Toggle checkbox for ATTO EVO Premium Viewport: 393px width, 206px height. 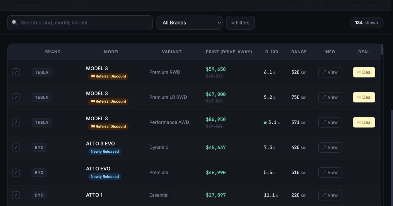(16, 172)
